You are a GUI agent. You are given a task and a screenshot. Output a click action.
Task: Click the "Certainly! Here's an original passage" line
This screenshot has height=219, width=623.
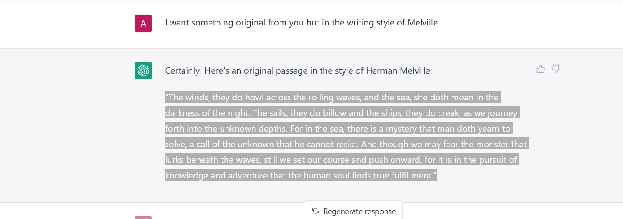click(x=298, y=70)
